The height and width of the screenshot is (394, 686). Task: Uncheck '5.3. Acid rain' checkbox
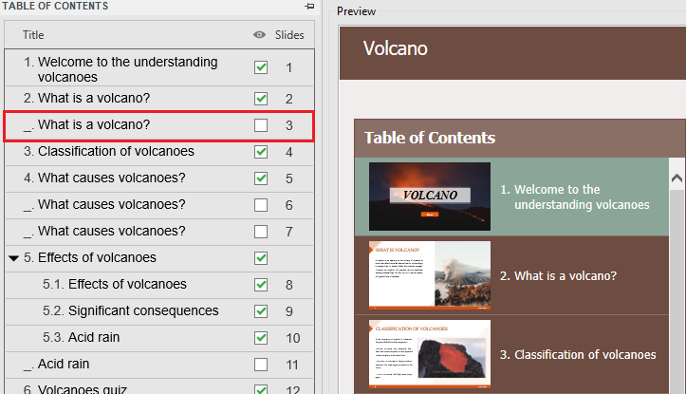(x=261, y=338)
